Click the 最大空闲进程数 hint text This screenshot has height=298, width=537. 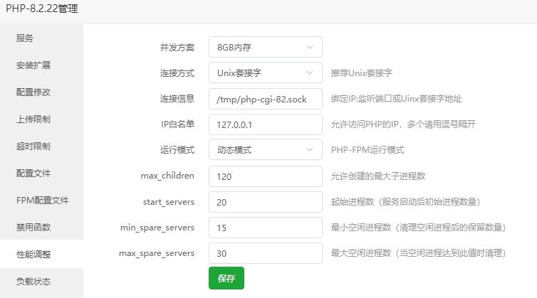click(419, 253)
